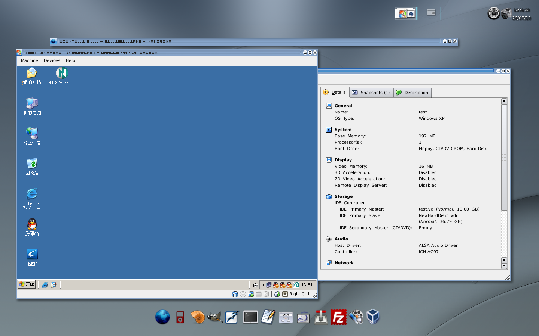Select the Tencent QQ penguin desktop icon
The width and height of the screenshot is (539, 336).
coord(32,227)
